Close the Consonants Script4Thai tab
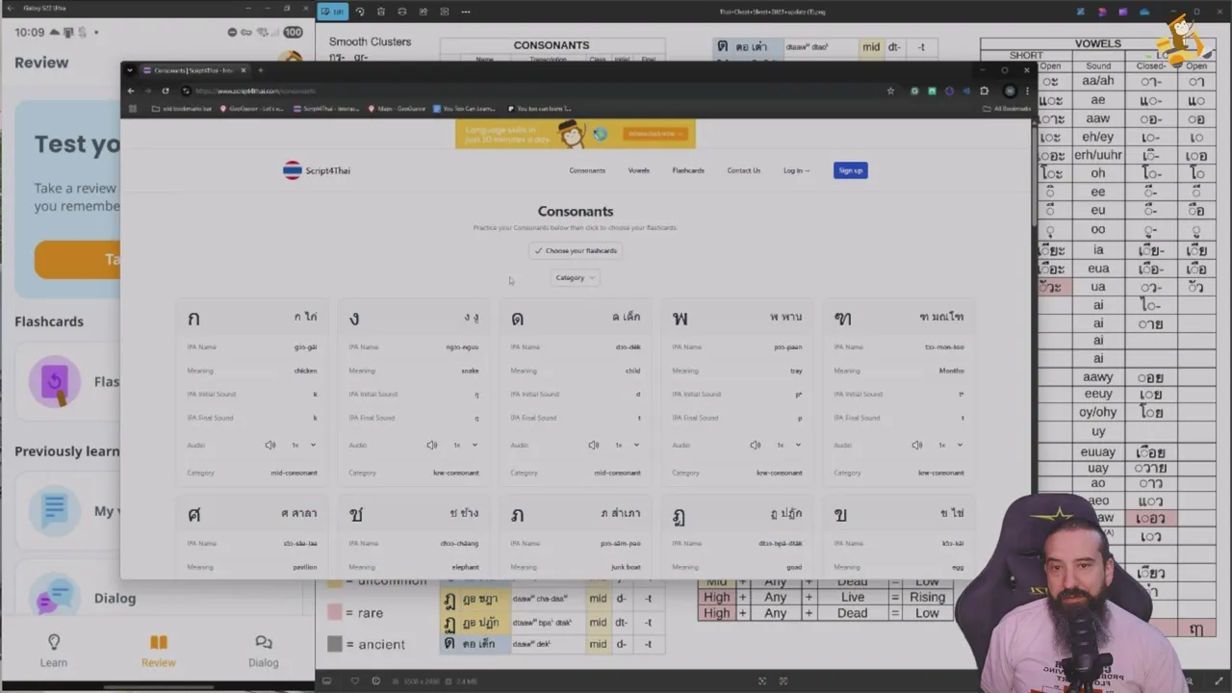This screenshot has height=693, width=1232. pyautogui.click(x=244, y=70)
